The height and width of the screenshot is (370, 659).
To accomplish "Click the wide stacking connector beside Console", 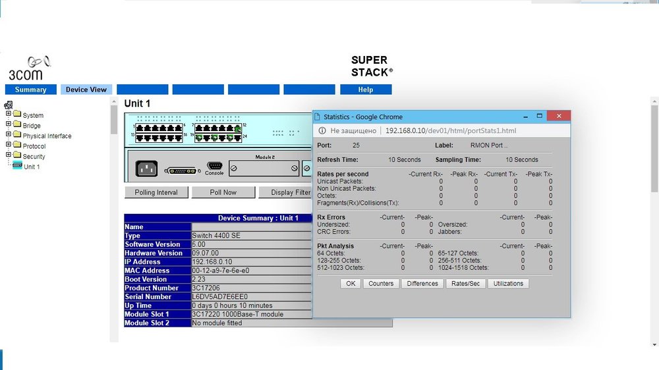I will 181,170.
